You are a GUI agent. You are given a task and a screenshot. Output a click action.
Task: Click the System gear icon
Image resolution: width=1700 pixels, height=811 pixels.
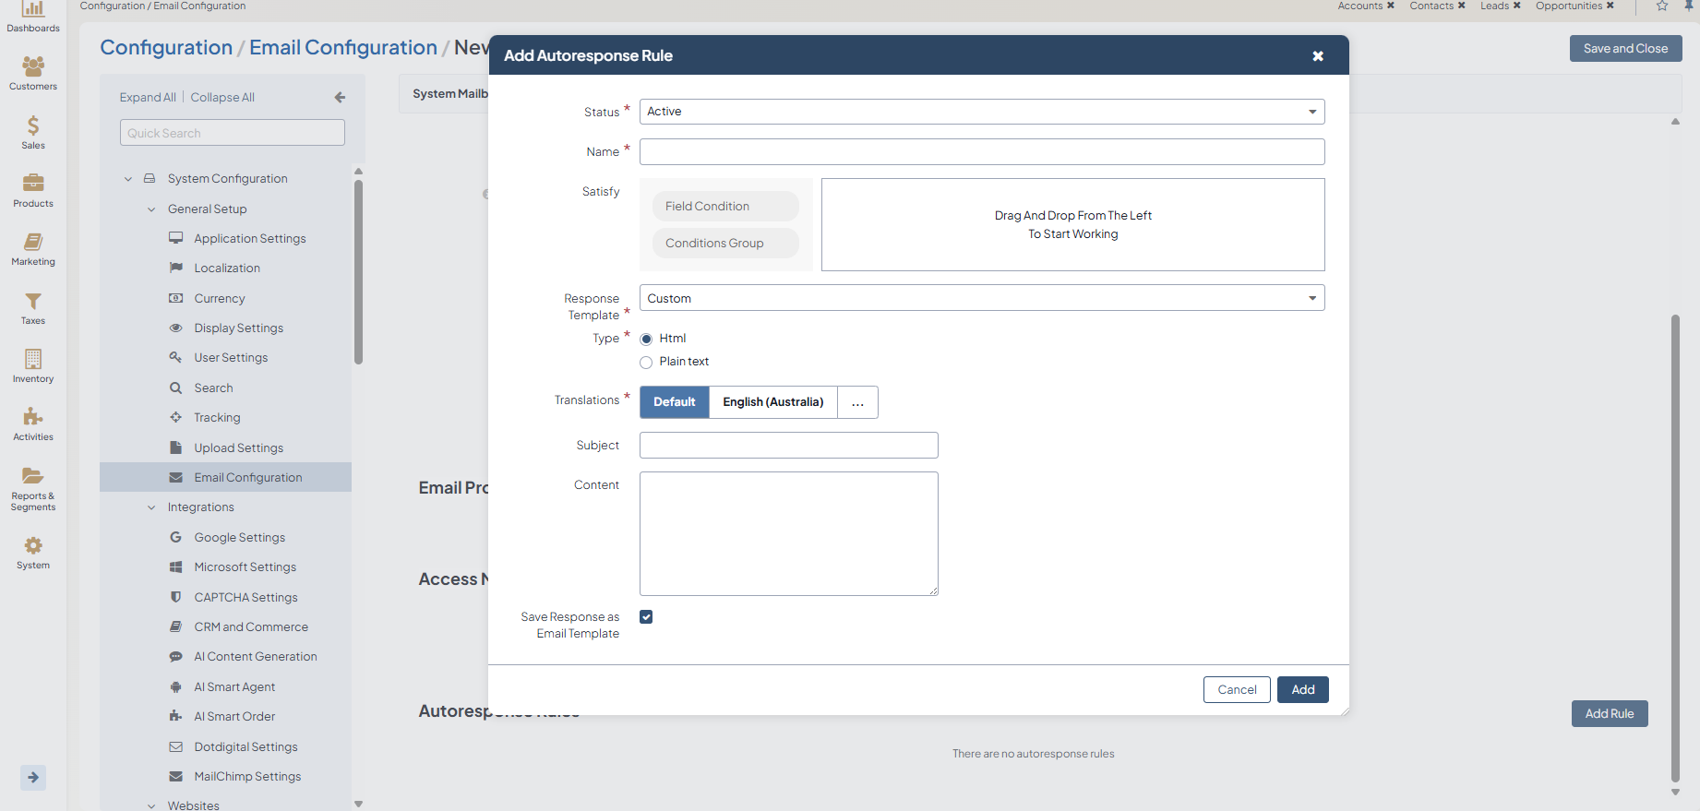[33, 546]
